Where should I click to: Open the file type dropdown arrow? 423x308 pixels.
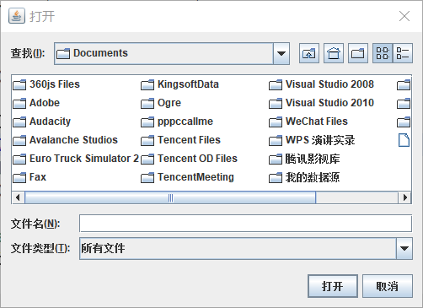click(404, 248)
